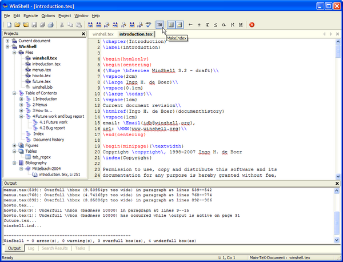The image size is (343, 262).
Task: Open the File menu
Action: pos(7,16)
